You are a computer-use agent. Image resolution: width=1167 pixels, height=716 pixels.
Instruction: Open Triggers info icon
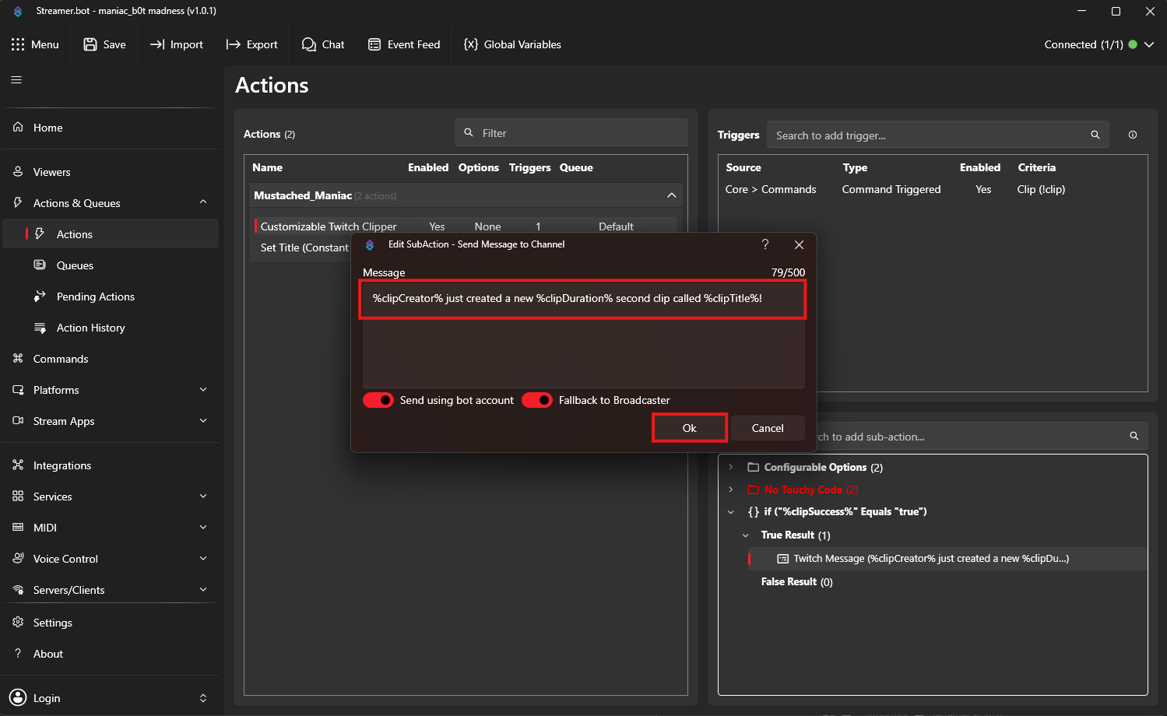[x=1133, y=134]
